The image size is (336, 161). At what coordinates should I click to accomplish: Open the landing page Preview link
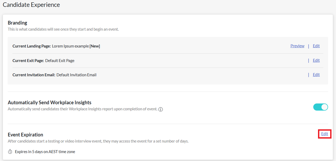click(x=297, y=46)
